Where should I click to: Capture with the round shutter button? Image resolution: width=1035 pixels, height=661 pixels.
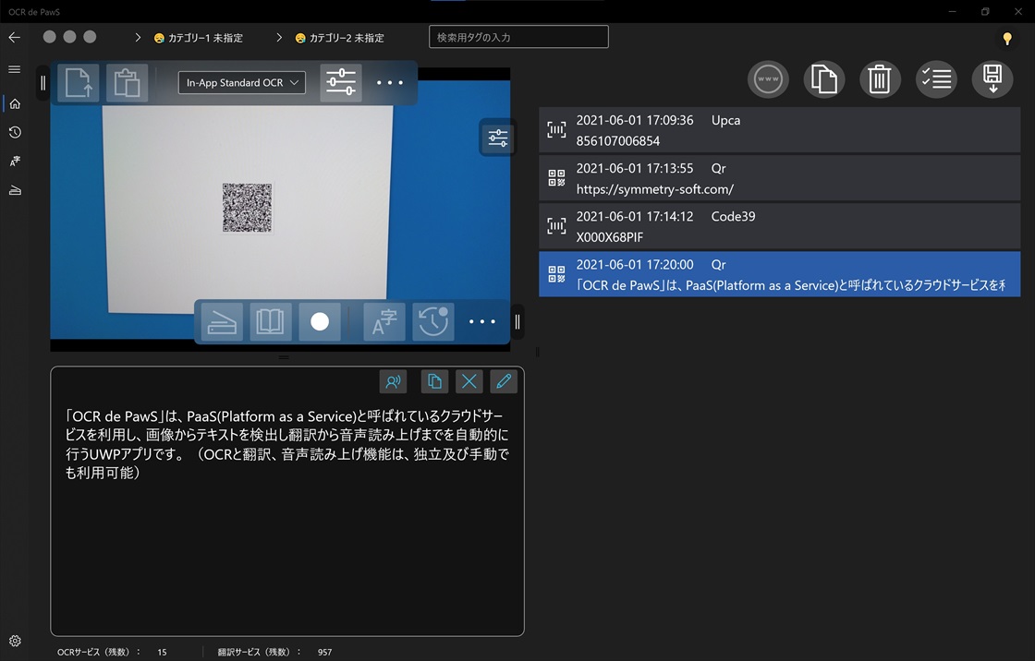[x=320, y=322]
